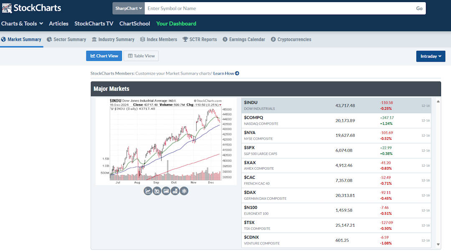This screenshot has height=251, width=451.
Task: Open Point & Figure (OX) icon below chart
Action: point(175,191)
